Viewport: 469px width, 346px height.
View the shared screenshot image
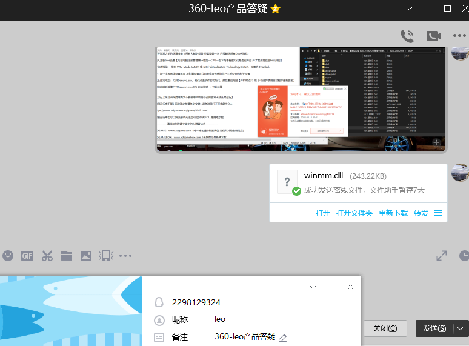pyautogui.click(x=301, y=100)
